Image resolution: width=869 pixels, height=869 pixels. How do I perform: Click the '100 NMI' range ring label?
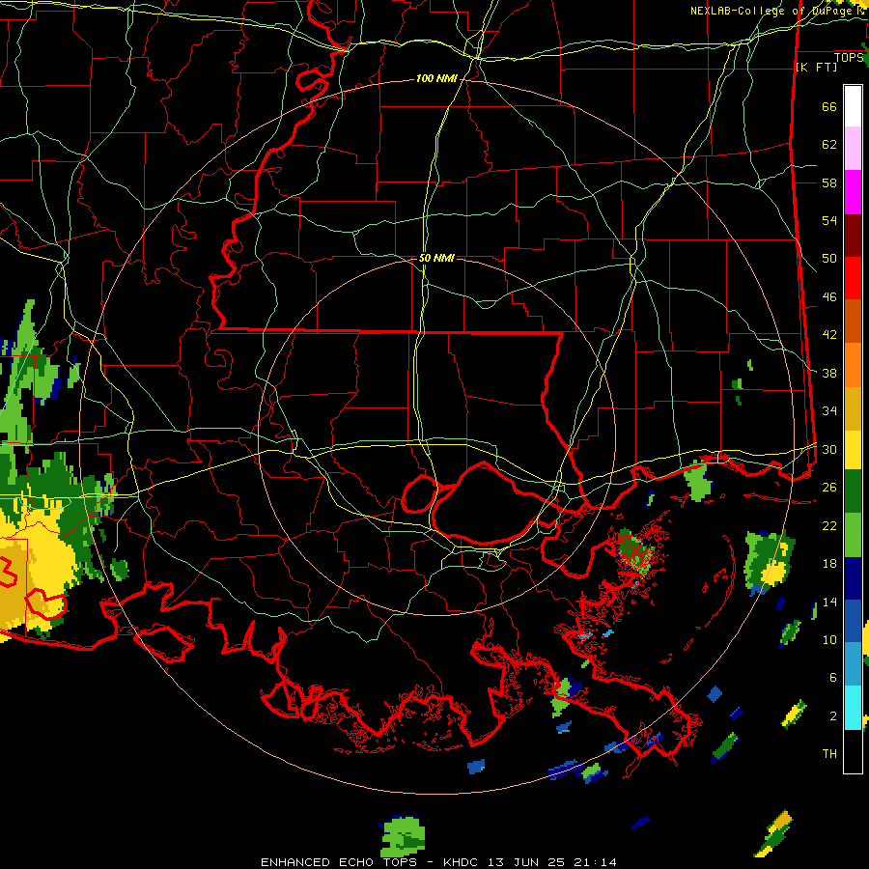click(x=436, y=79)
